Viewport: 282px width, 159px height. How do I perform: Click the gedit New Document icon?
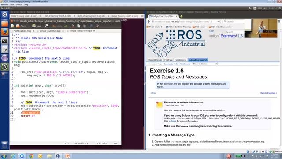click(13, 26)
